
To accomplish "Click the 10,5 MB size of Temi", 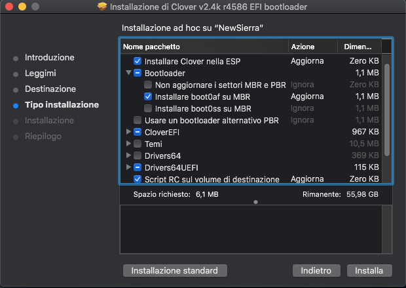I will [x=364, y=143].
